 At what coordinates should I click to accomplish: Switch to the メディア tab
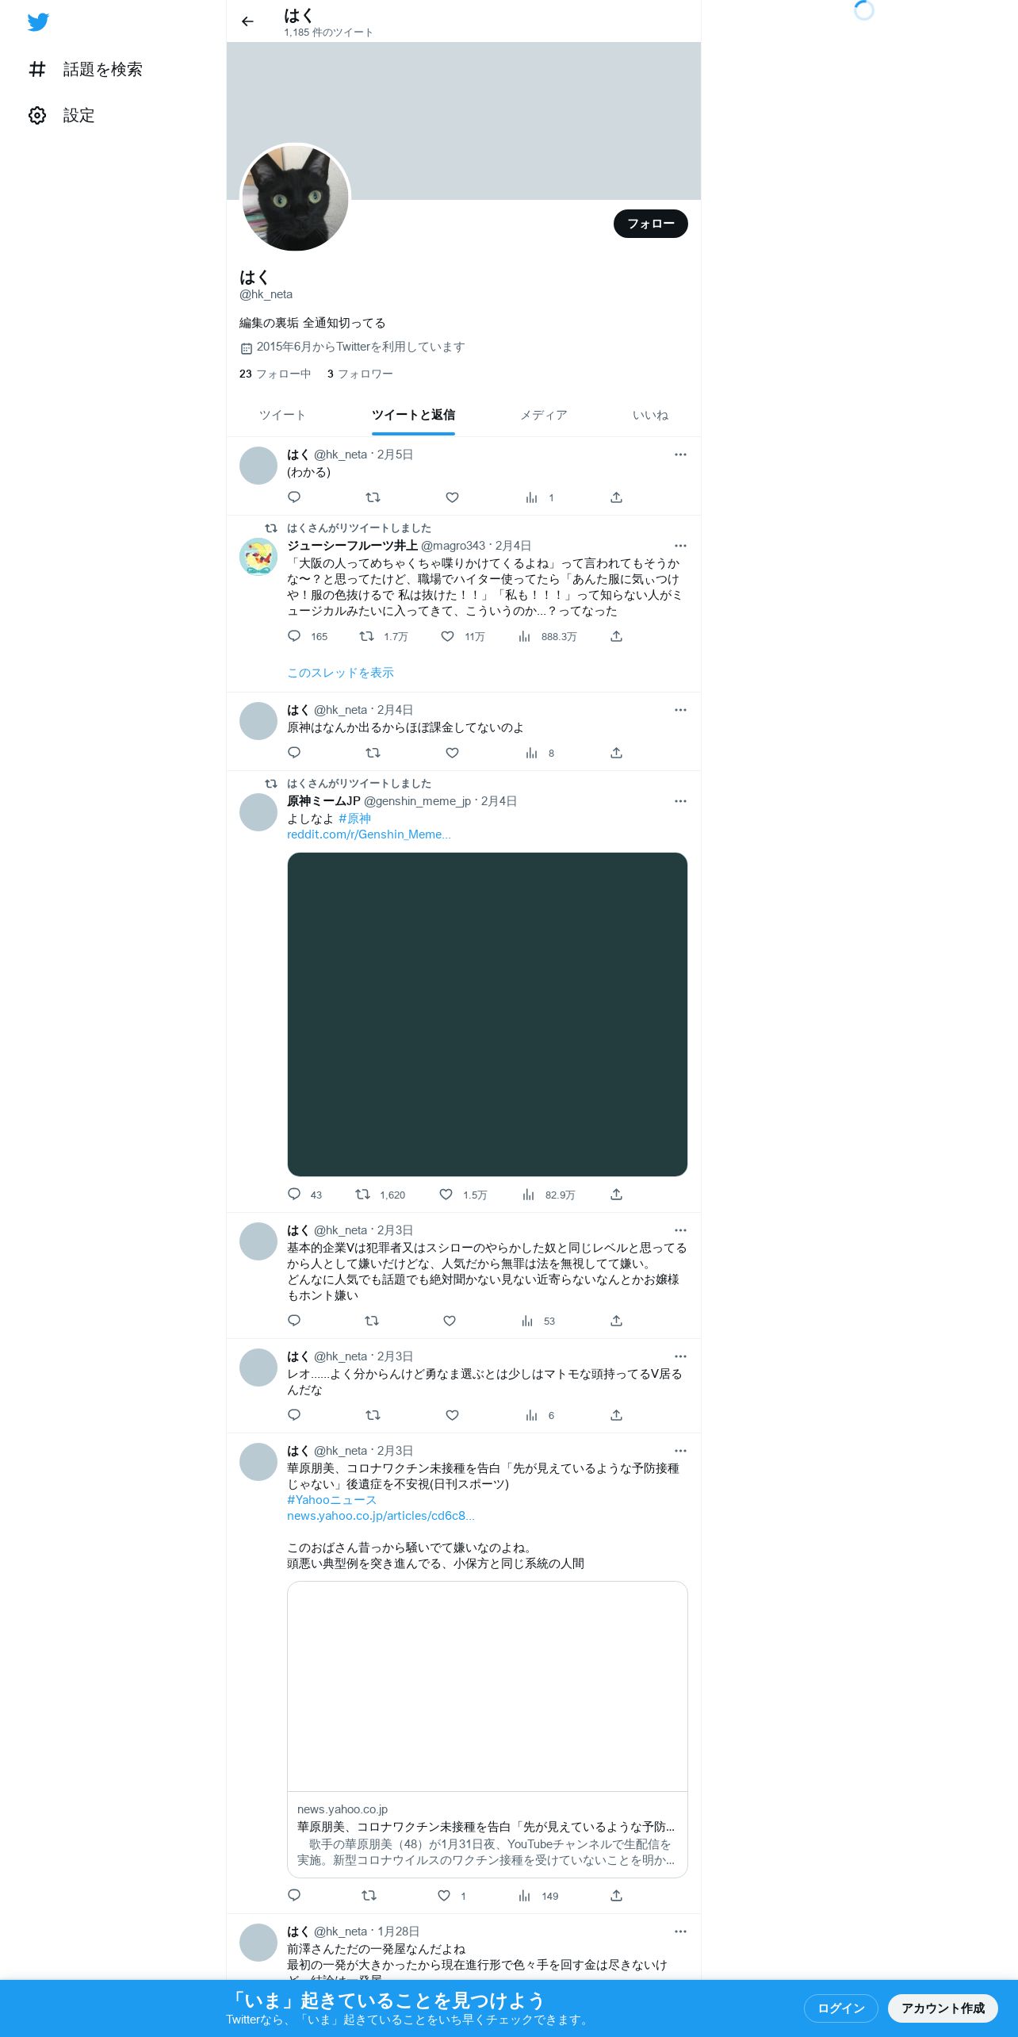point(544,415)
